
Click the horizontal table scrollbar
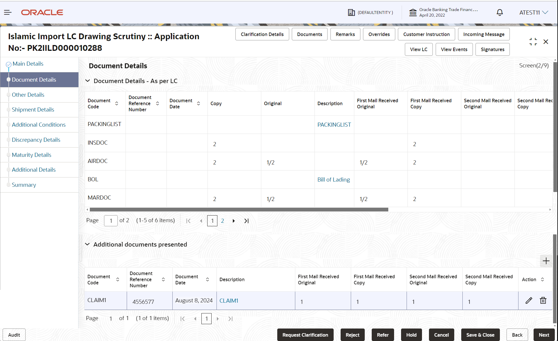point(238,209)
